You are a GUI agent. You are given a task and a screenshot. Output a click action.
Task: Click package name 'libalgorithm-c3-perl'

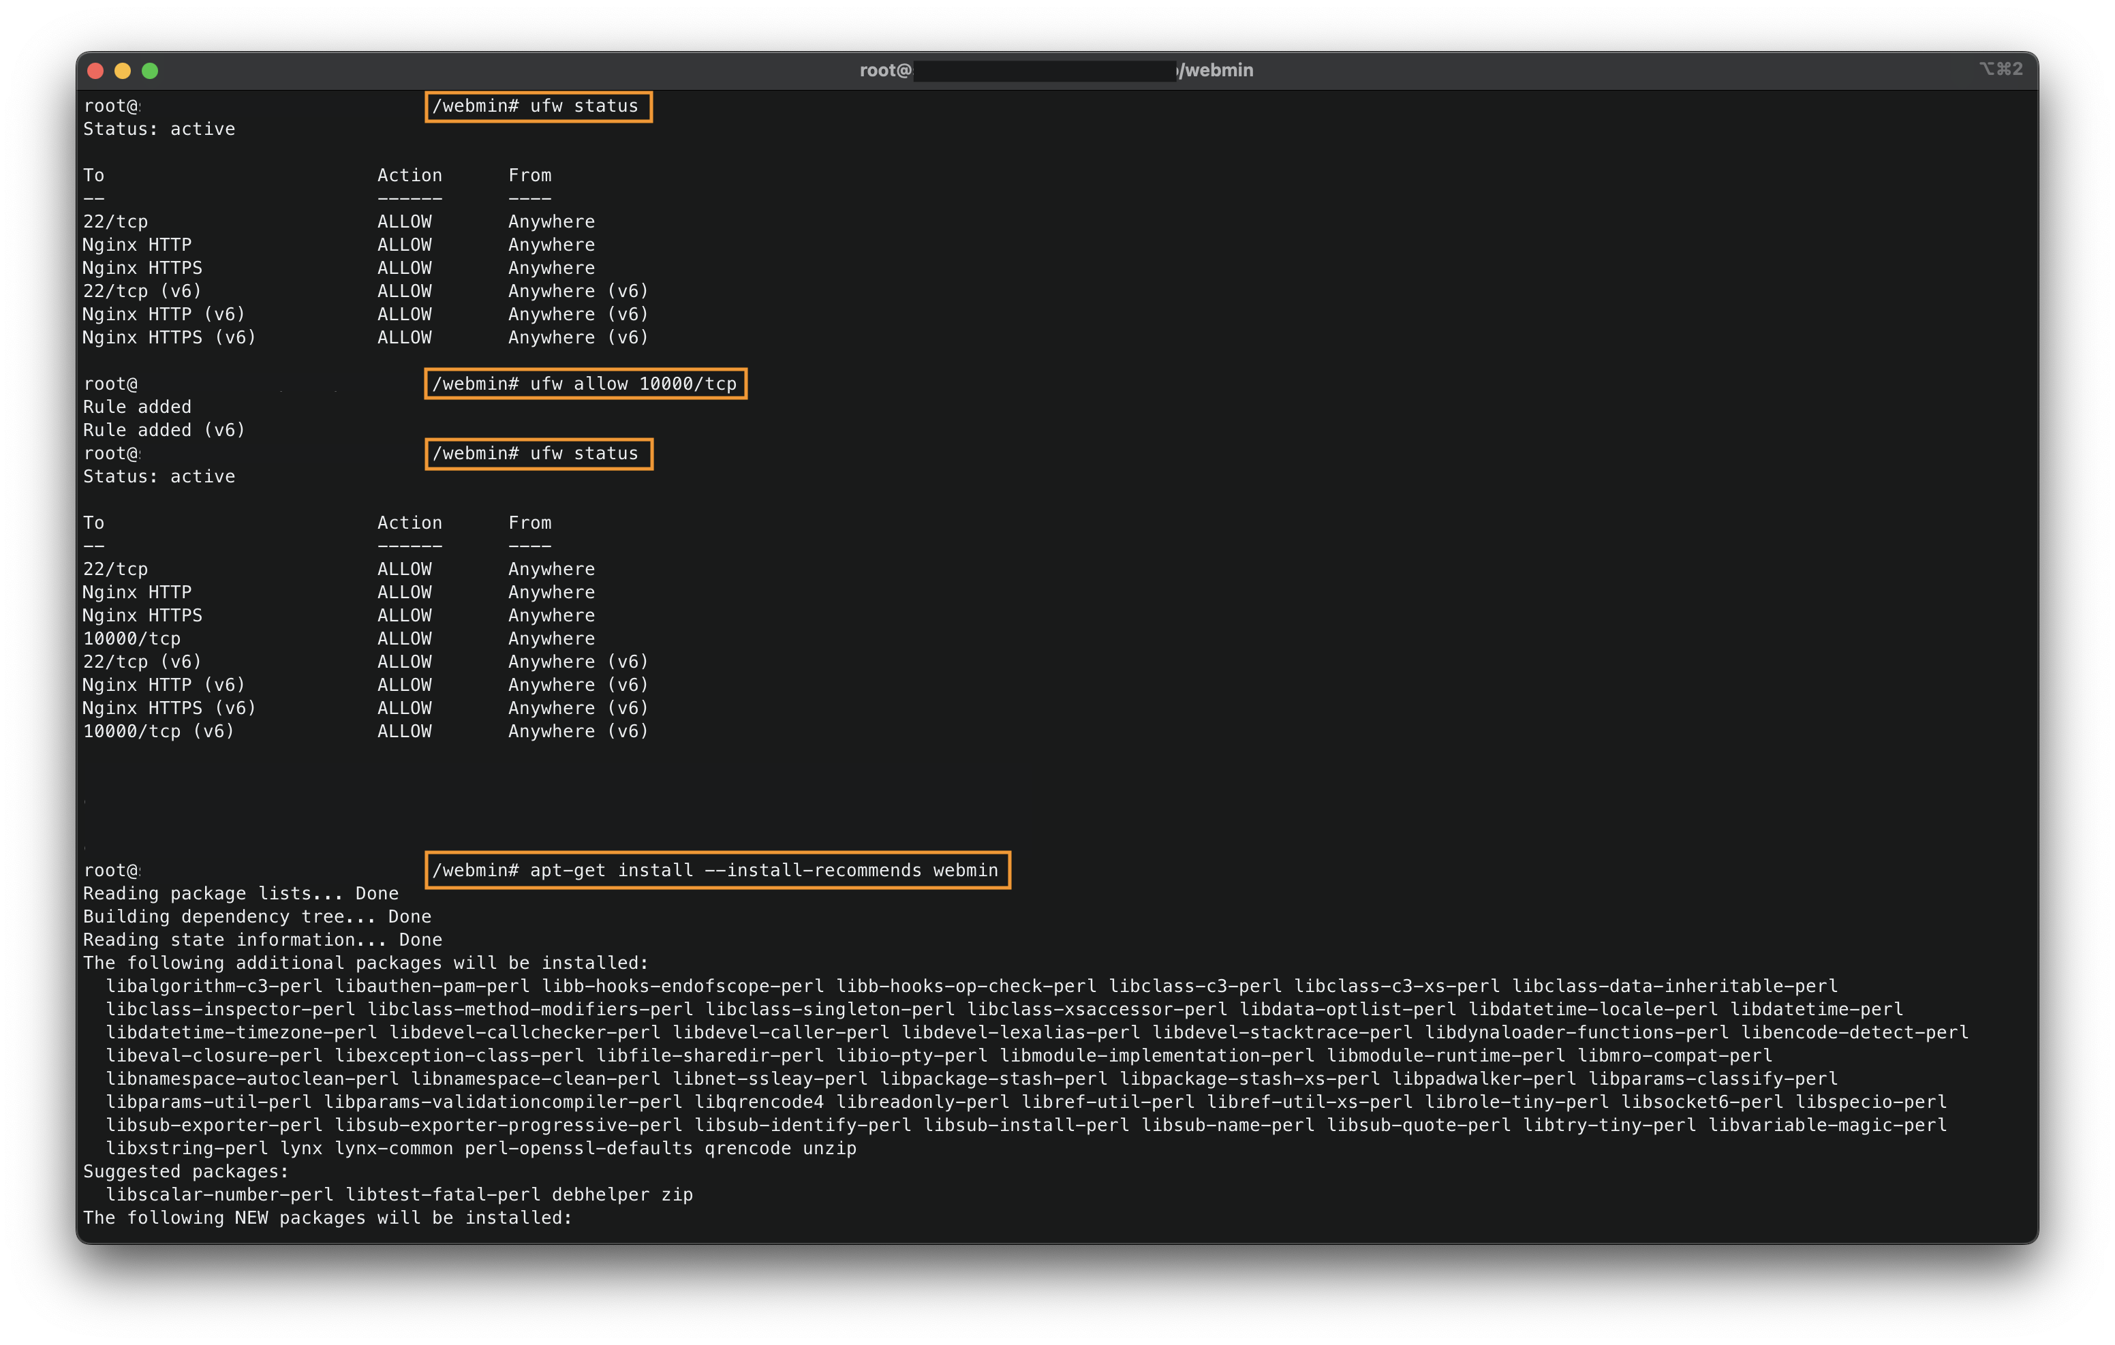pos(215,986)
